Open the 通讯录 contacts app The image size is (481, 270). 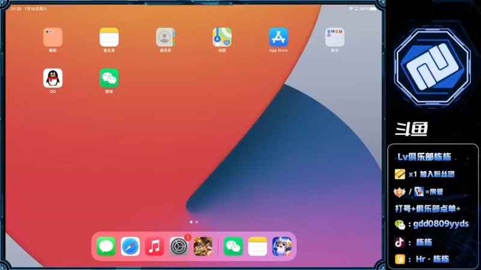tap(166, 37)
